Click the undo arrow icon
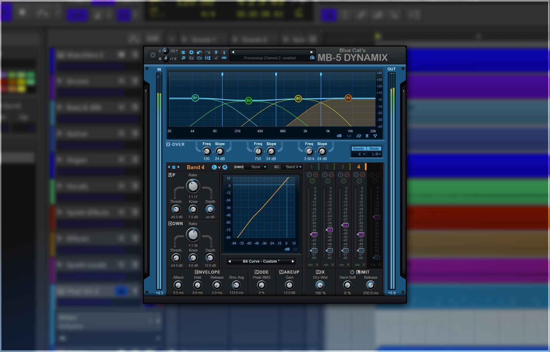 click(x=199, y=52)
